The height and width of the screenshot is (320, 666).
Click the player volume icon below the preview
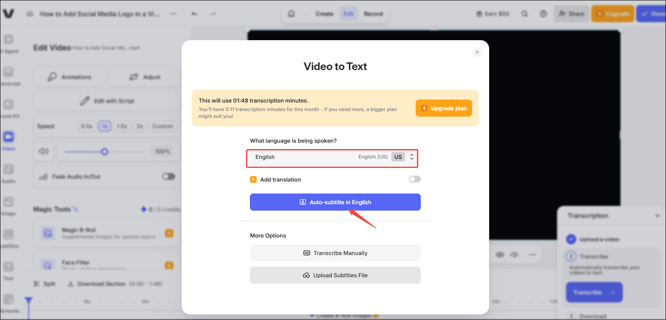click(x=499, y=255)
